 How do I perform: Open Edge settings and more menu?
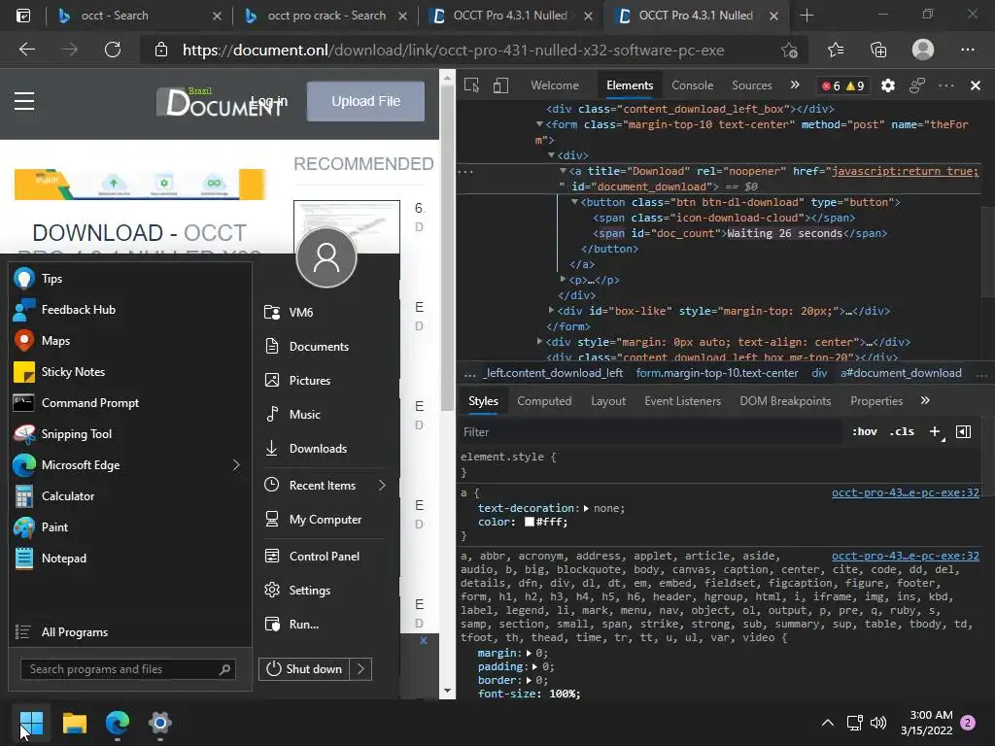968,50
